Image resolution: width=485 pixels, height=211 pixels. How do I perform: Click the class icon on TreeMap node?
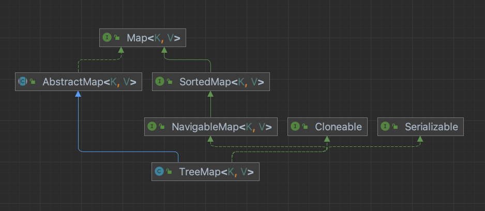point(159,171)
